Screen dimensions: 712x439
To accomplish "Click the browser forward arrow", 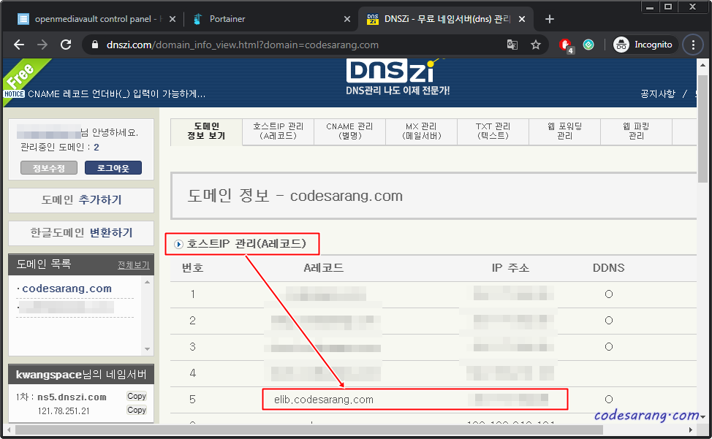I will click(42, 45).
